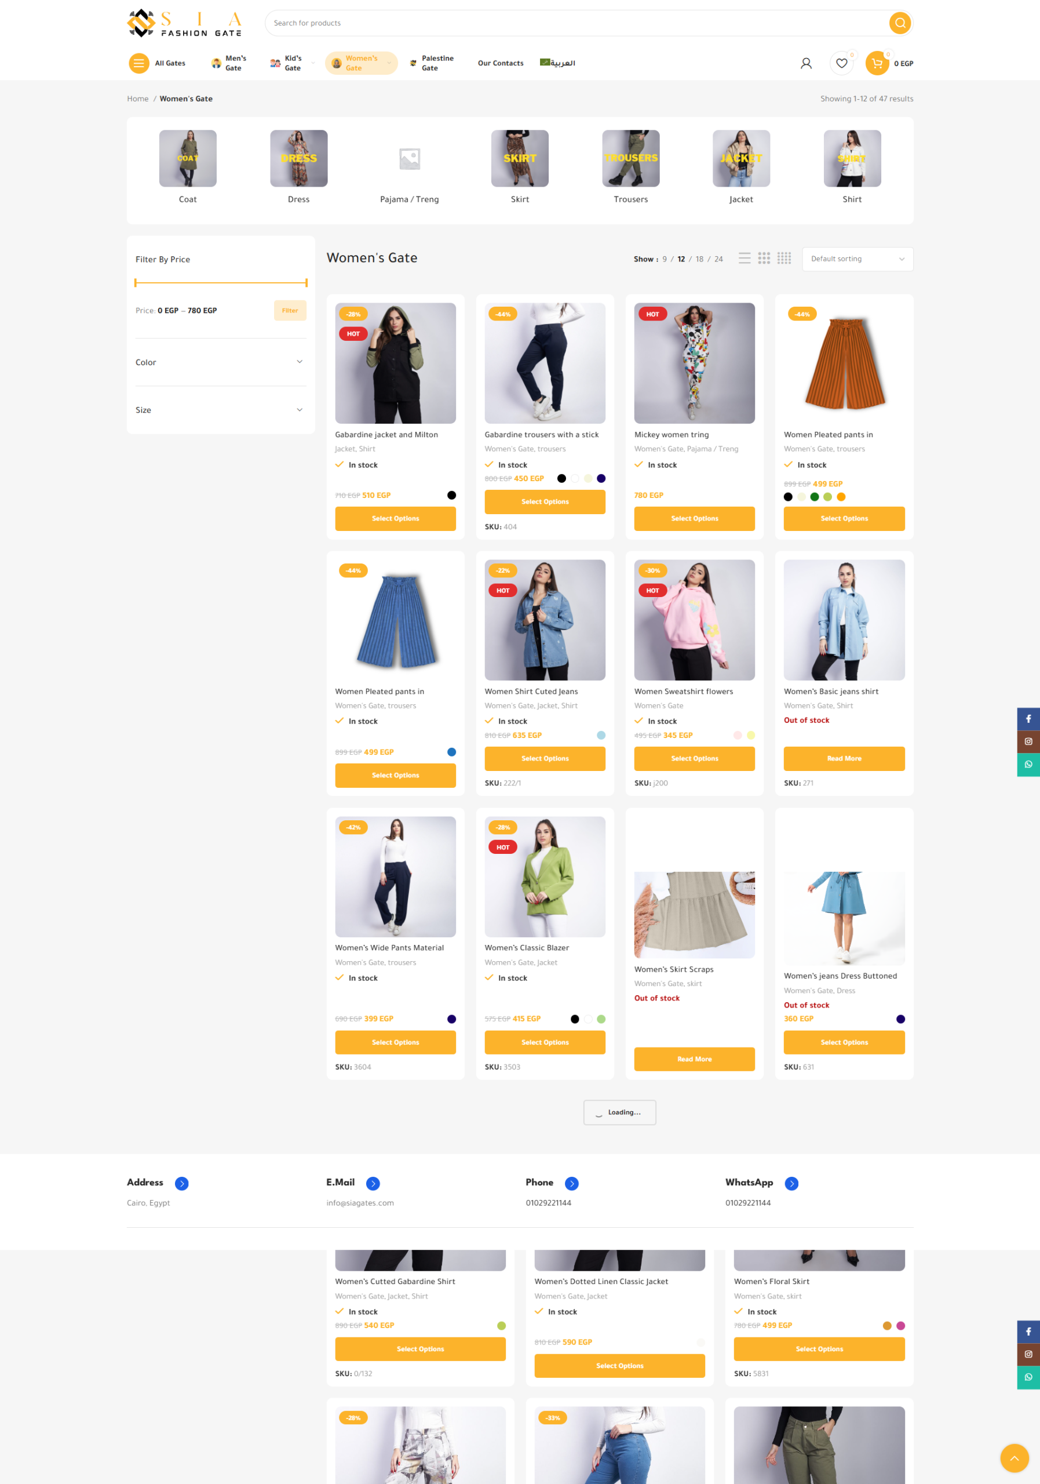Click the Facebook icon beside the product grid
The height and width of the screenshot is (1484, 1040).
[x=1028, y=719]
